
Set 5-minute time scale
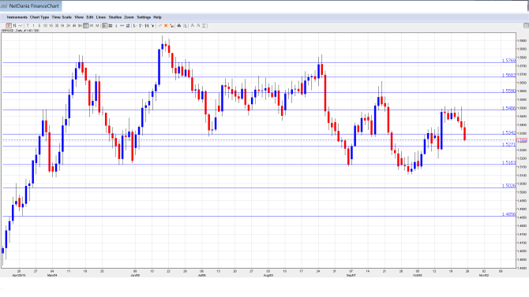[x=39, y=25]
